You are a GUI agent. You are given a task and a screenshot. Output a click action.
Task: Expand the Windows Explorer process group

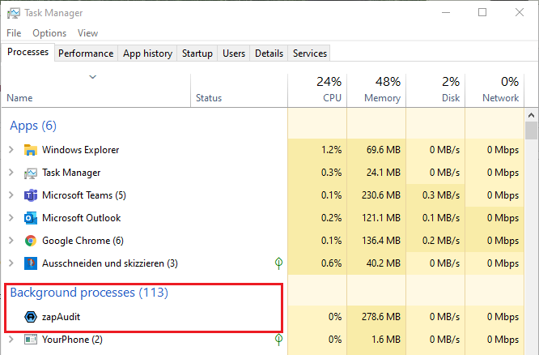11,150
